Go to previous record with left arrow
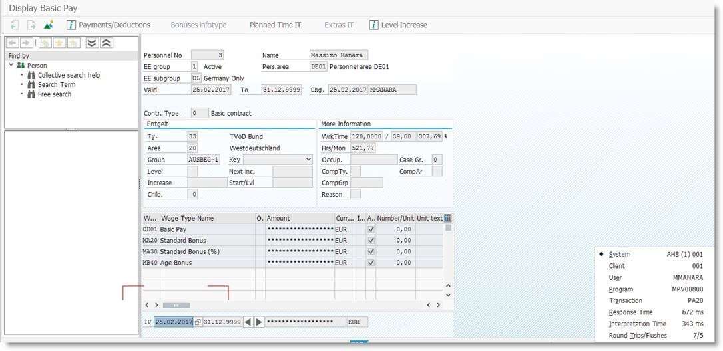This screenshot has width=723, height=351. (248, 322)
